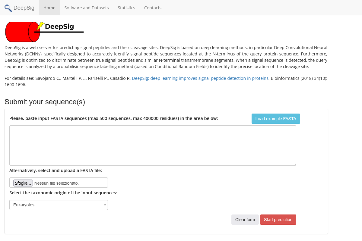Viewport: 362px width, 241px height.
Task: Navigate to the Contacts page
Action: (153, 8)
